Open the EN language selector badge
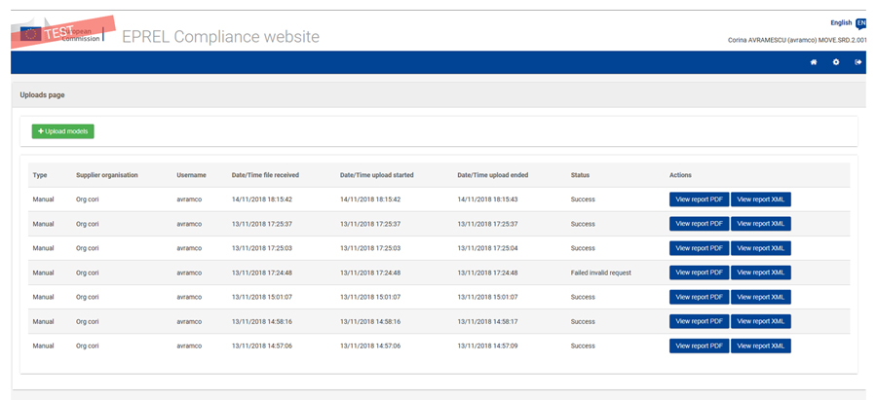 pos(860,22)
